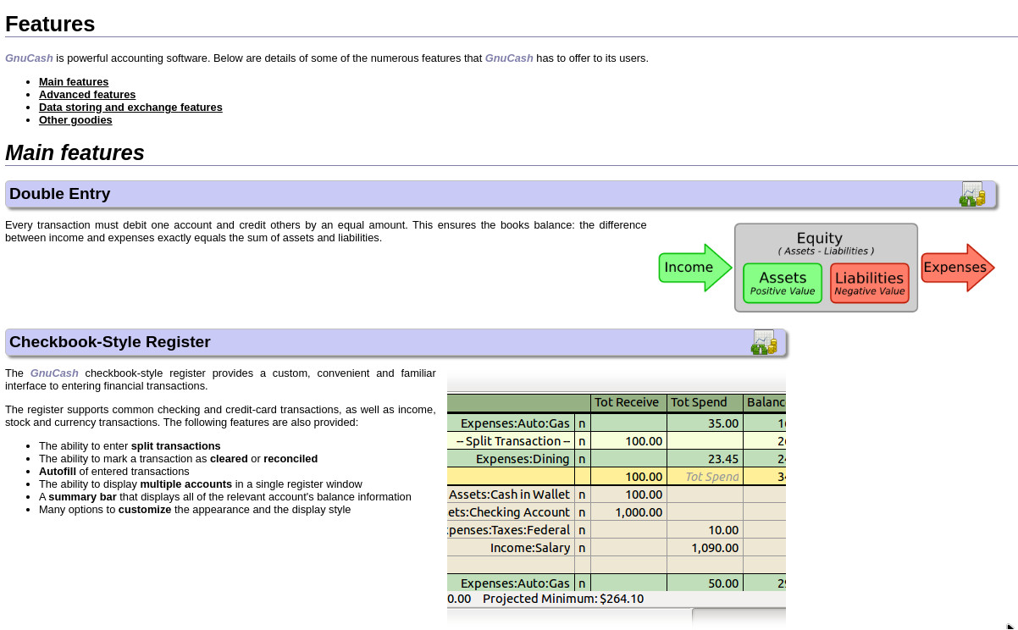Image resolution: width=1018 pixels, height=630 pixels.
Task: Click the Expenses:Taxes:Federal 10.00 cell
Action: (705, 530)
